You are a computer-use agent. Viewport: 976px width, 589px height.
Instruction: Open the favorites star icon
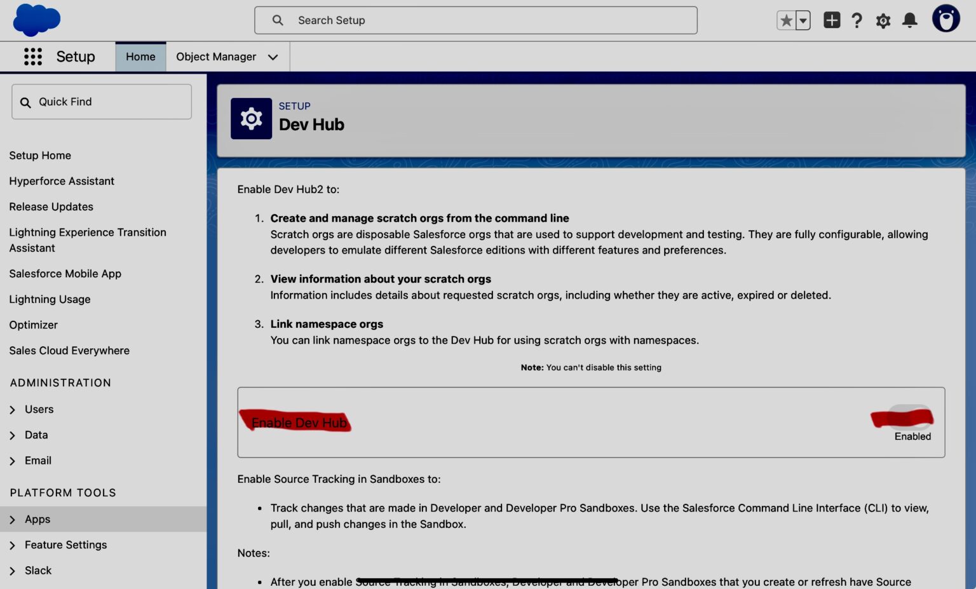(x=786, y=20)
